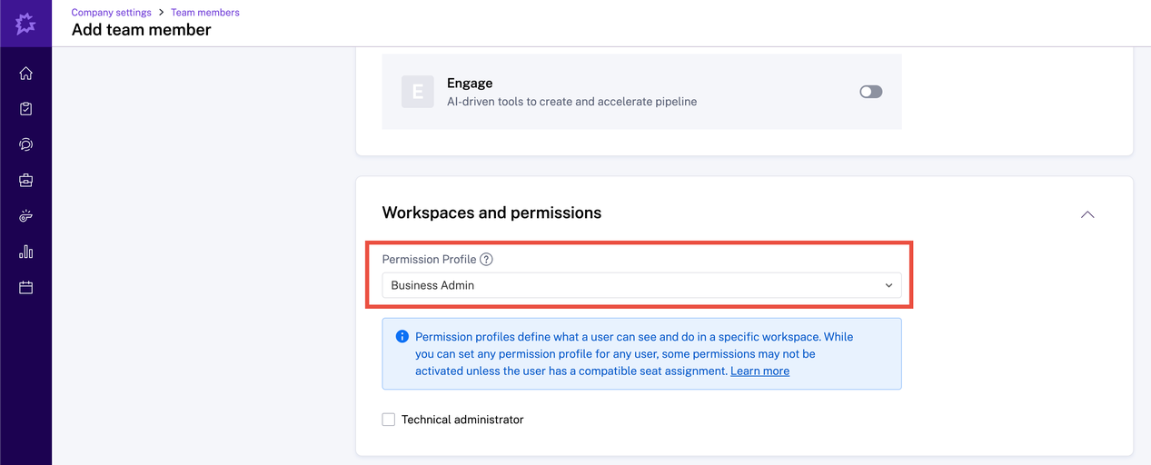Screen dimensions: 1151x465
Task: Click the blue info icon in the notice
Action: click(x=402, y=337)
